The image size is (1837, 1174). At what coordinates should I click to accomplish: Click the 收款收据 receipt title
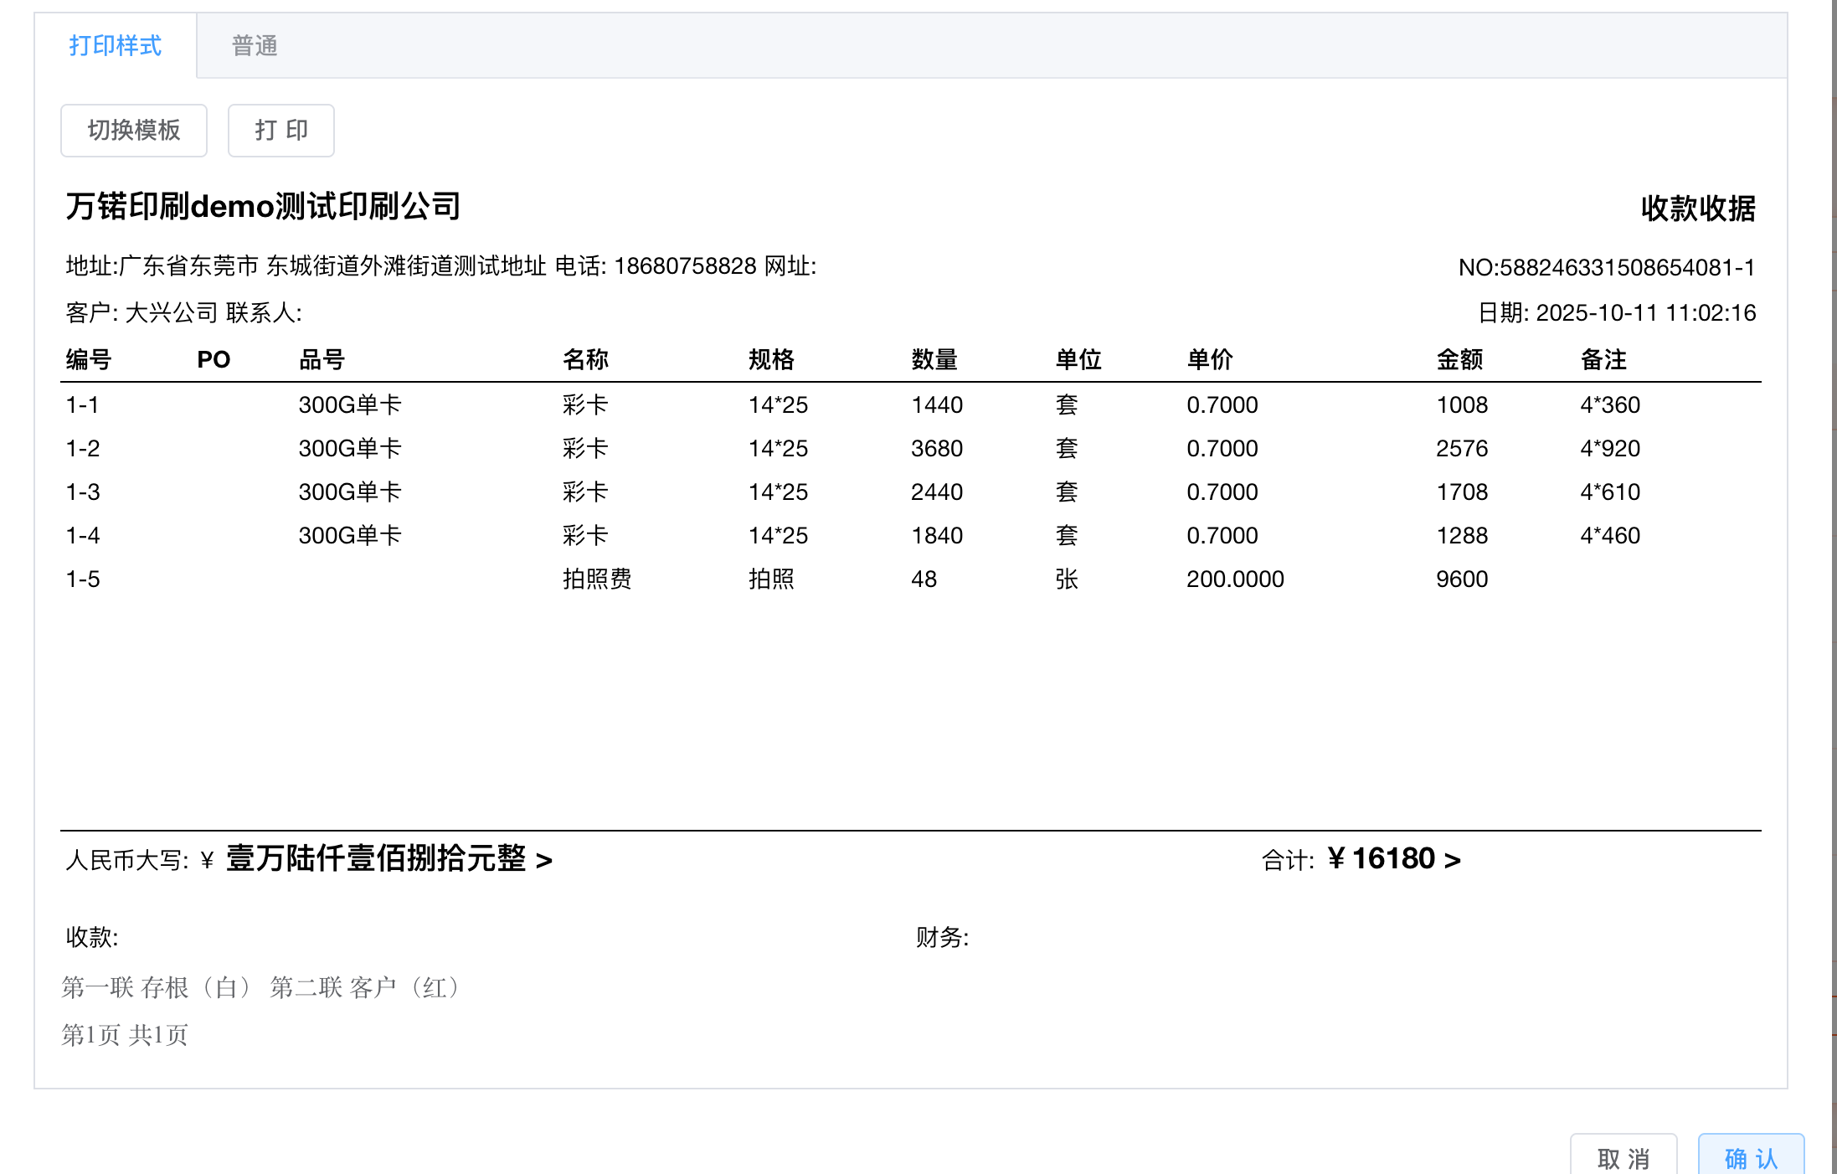pyautogui.click(x=1697, y=209)
